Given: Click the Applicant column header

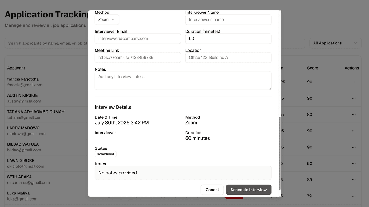Looking at the screenshot, I should pyautogui.click(x=16, y=68).
